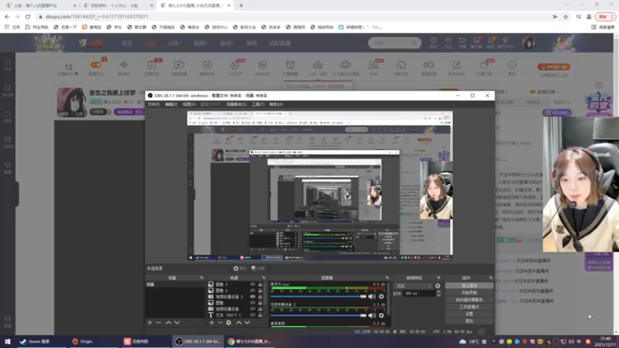Open the 视图(V) menu in OBS

(189, 104)
